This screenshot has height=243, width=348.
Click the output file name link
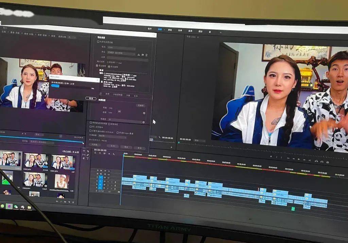[115, 62]
